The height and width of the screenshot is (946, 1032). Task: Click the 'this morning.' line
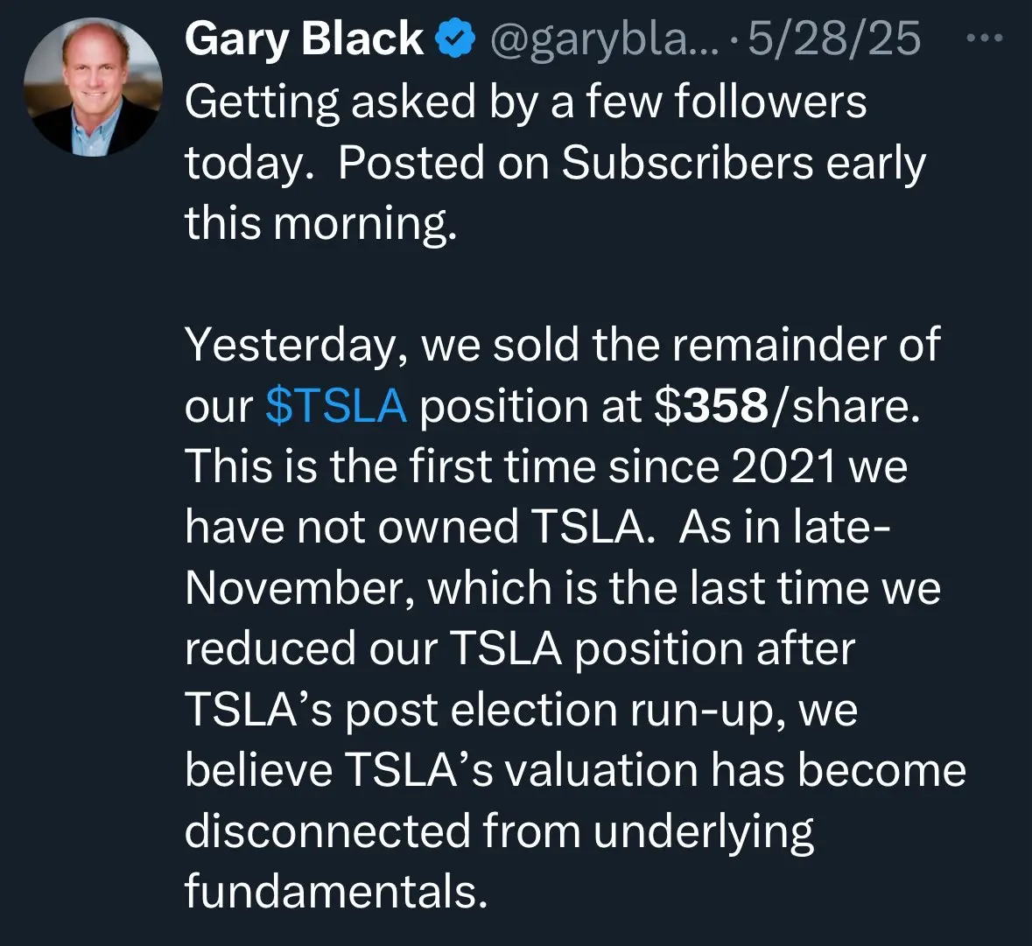coord(320,224)
